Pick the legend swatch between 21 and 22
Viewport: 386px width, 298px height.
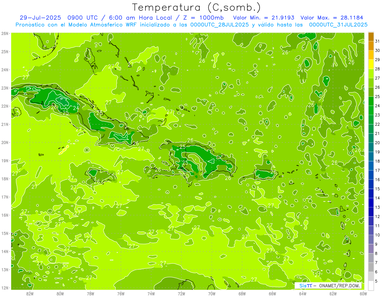371,129
